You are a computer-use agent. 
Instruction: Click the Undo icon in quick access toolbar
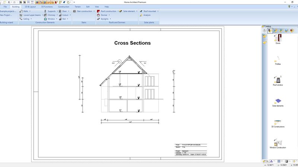click(9, 2)
